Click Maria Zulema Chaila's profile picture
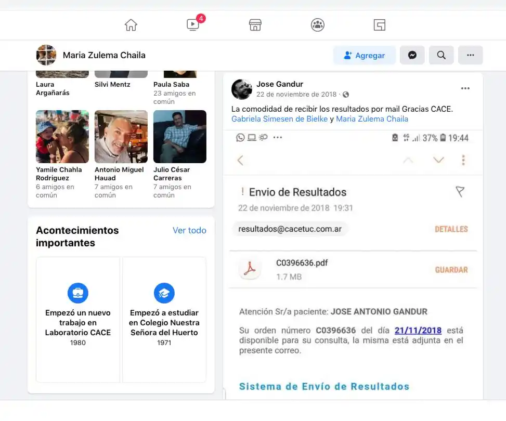Viewport: 506px width, 421px height. click(46, 55)
